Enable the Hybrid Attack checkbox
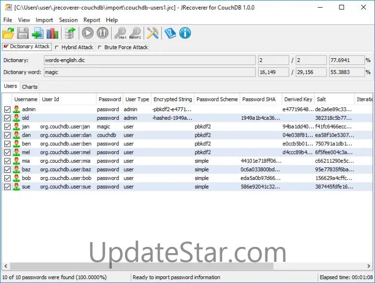The height and width of the screenshot is (283, 375). click(57, 47)
